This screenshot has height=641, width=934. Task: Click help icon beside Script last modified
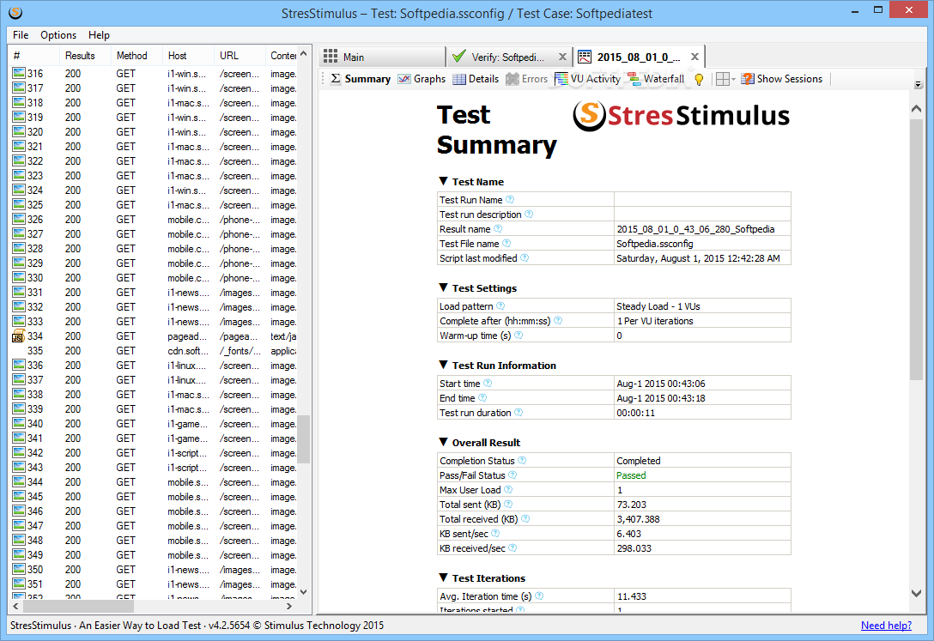coord(525,257)
